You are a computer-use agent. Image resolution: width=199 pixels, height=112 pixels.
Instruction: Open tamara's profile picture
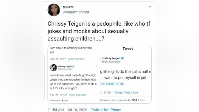[54, 10]
